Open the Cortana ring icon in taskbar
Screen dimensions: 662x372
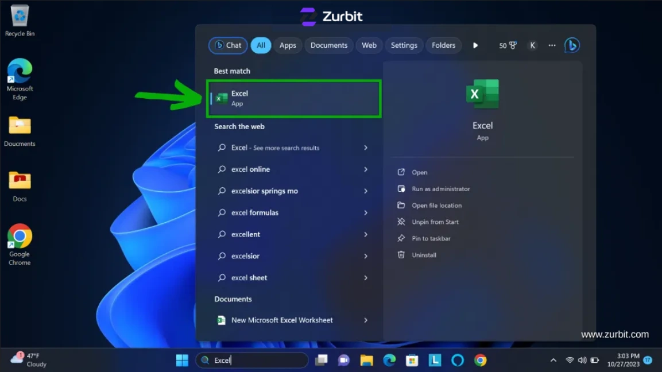(x=458, y=360)
